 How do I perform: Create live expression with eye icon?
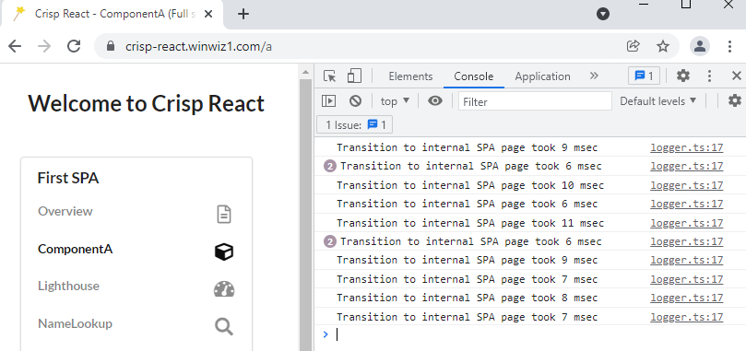(435, 100)
